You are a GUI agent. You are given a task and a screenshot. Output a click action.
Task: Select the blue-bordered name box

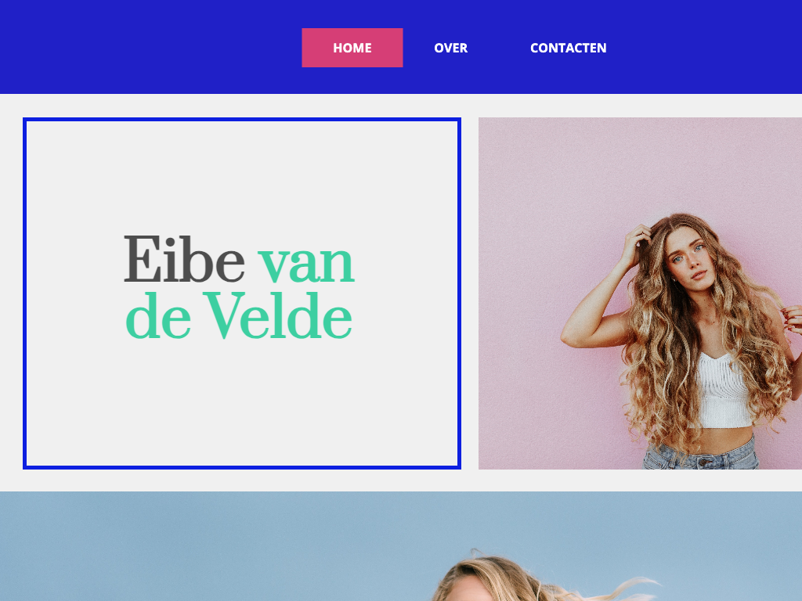click(x=242, y=293)
